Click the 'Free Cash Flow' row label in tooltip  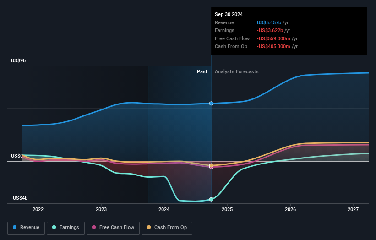[232, 38]
